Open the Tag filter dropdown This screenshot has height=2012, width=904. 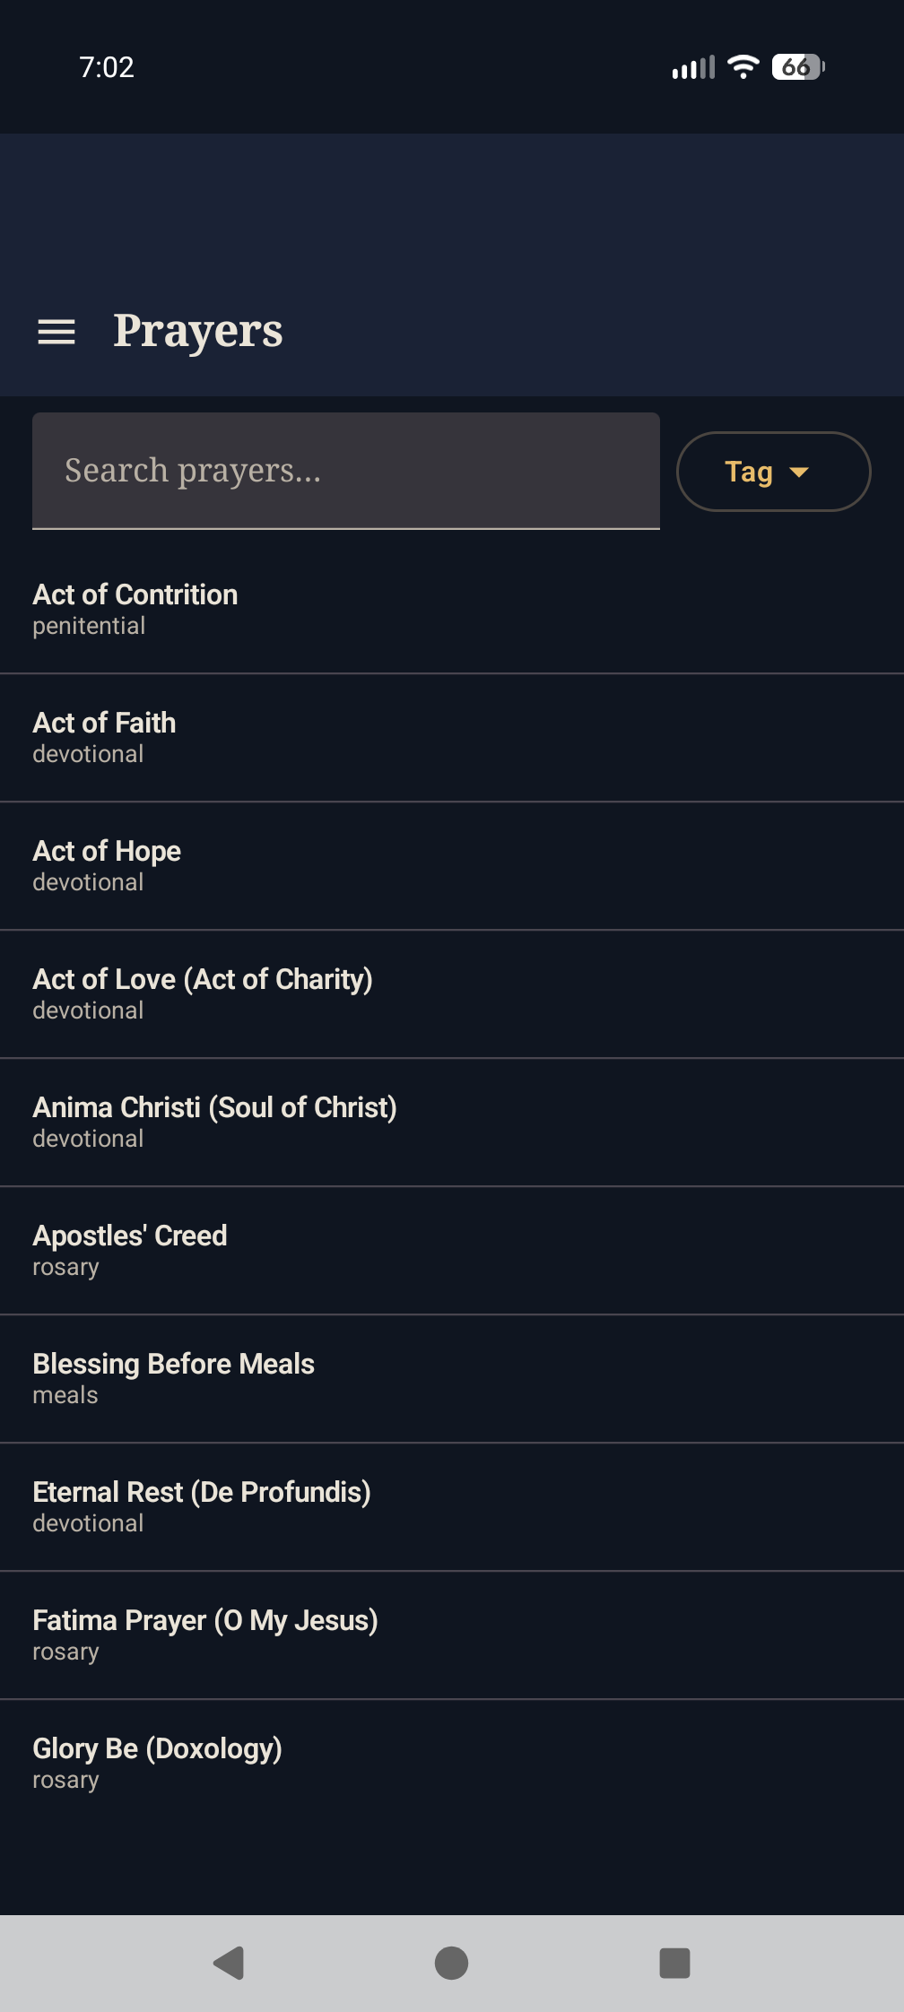click(773, 472)
